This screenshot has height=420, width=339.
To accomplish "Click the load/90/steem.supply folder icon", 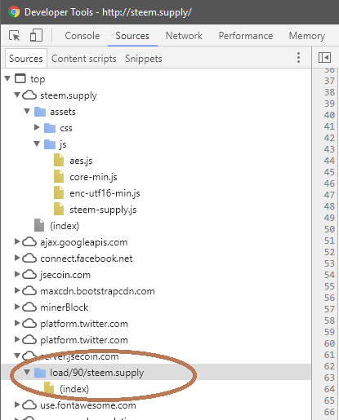I will coord(40,373).
